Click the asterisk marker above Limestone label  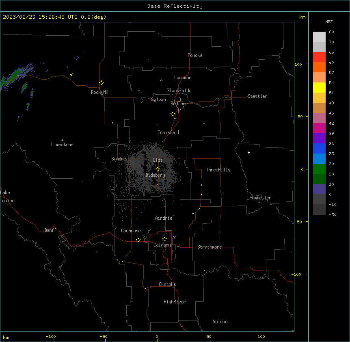[62, 141]
